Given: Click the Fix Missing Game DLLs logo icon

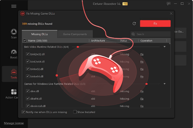Looking at the screenshot, I should pos(23,14).
